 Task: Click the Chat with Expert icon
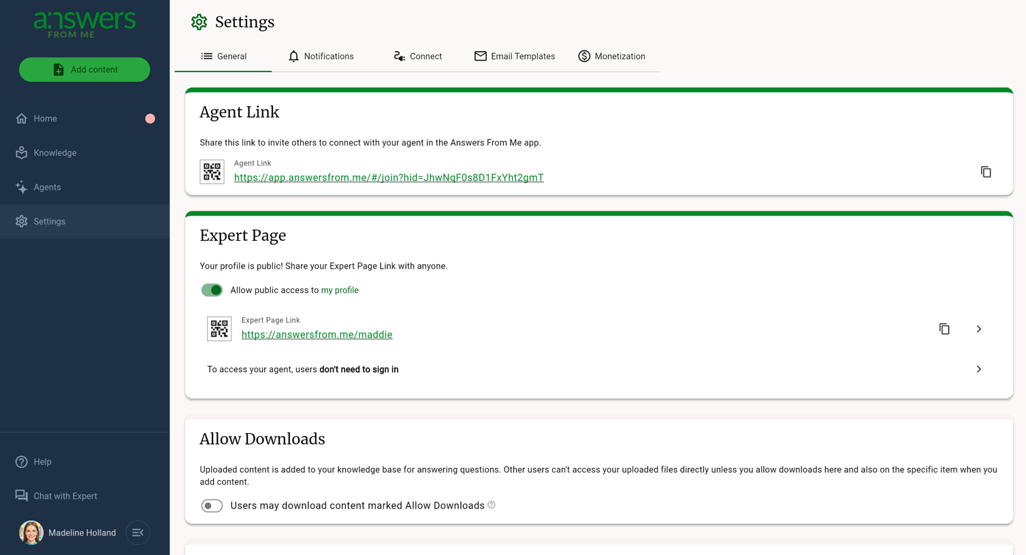point(22,496)
